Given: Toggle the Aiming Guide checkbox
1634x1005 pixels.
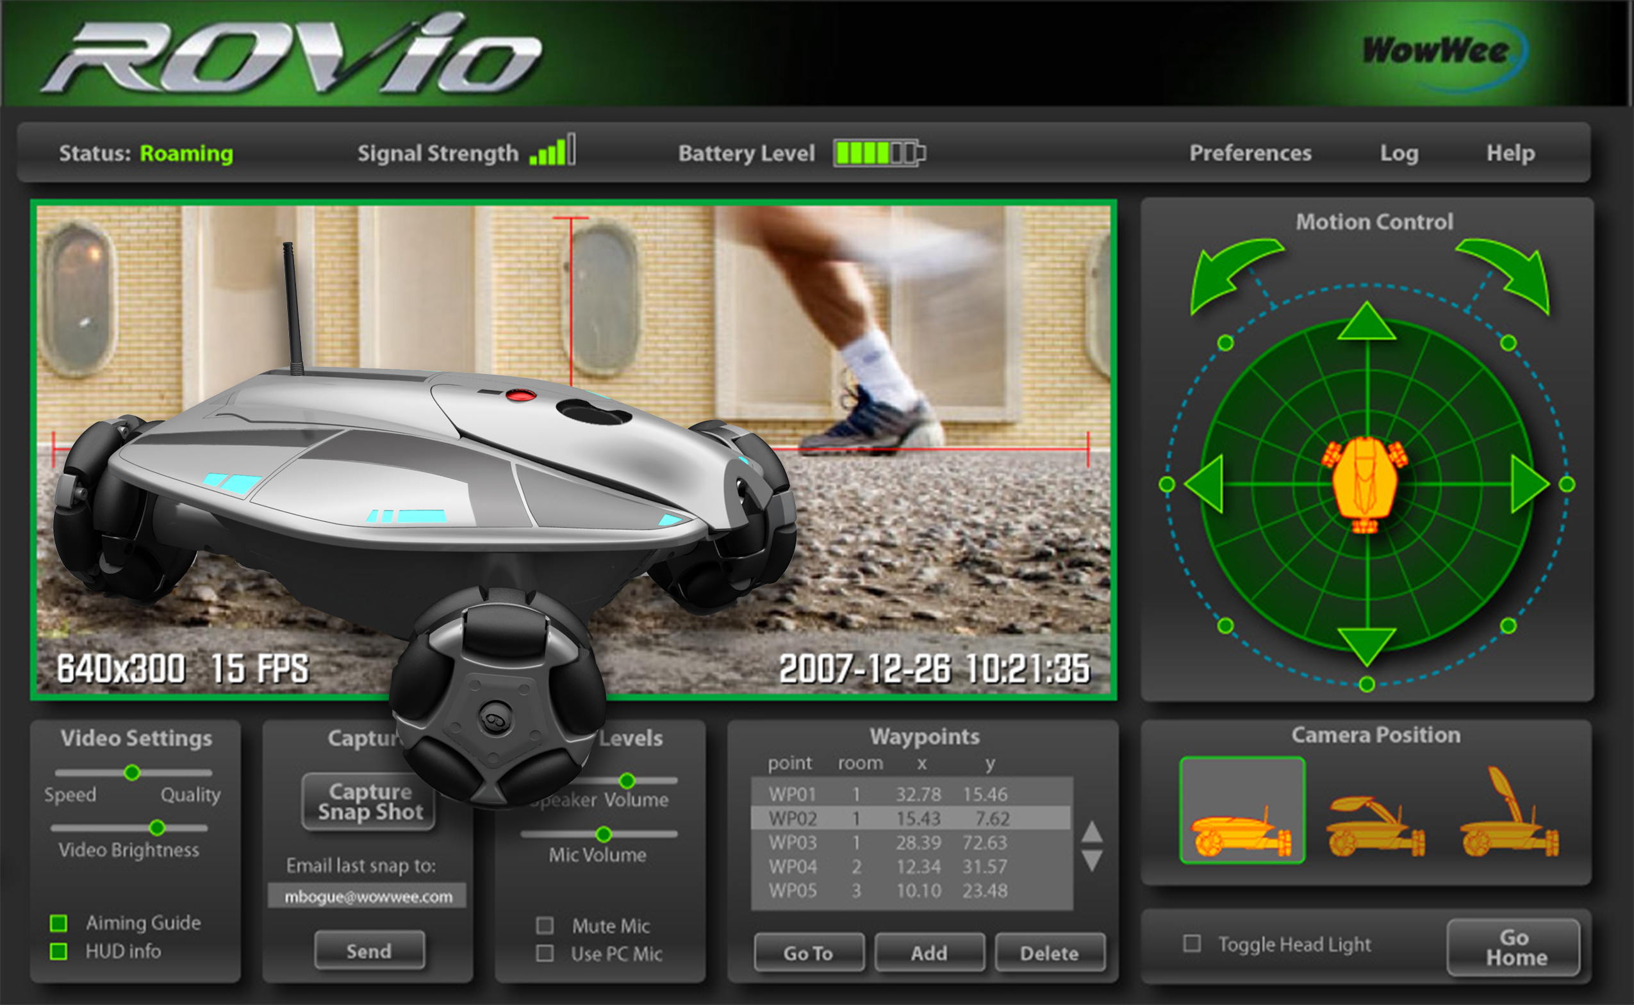Looking at the screenshot, I should tap(58, 922).
